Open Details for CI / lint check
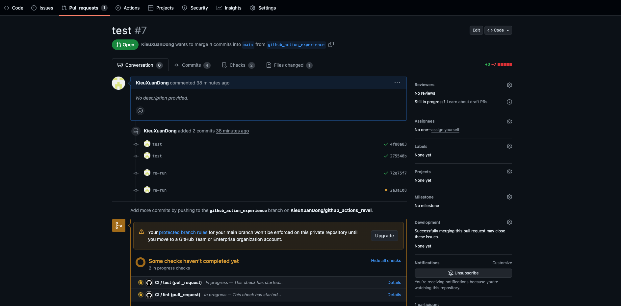Viewport: 621px width, 306px height. pyautogui.click(x=394, y=295)
